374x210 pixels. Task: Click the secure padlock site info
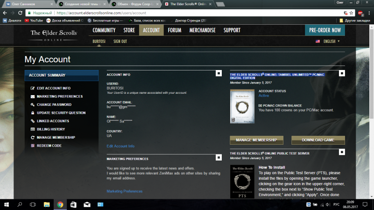tap(29, 13)
